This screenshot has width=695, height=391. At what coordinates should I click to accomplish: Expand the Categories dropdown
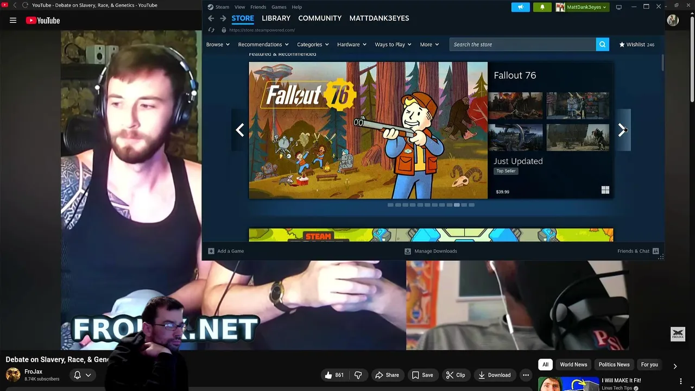[313, 45]
